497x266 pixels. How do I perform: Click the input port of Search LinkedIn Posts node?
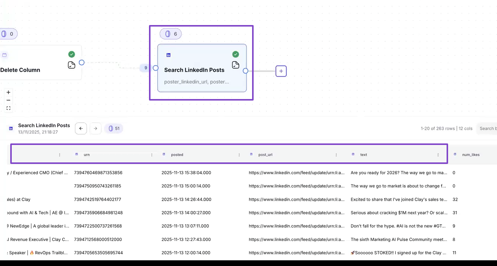(x=155, y=68)
